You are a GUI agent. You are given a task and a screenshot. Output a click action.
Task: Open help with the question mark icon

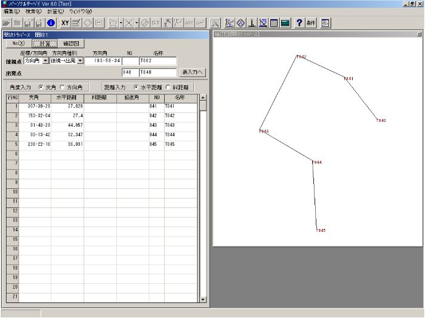pyautogui.click(x=300, y=23)
